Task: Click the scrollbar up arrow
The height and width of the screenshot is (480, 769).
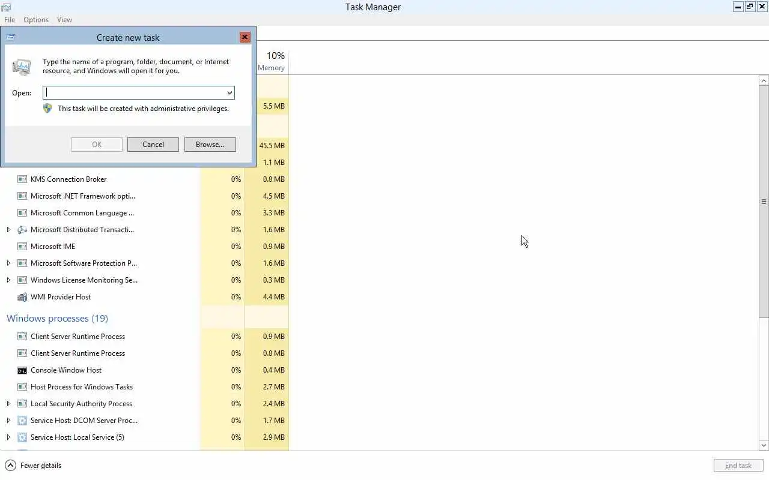Action: 764,80
